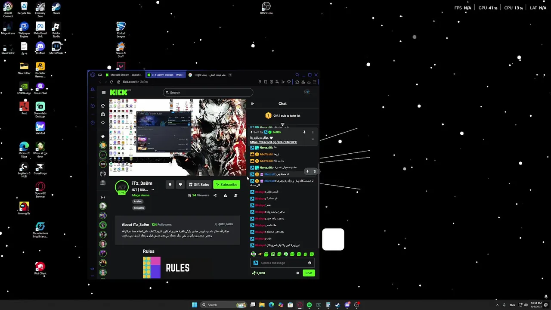551x310 pixels.
Task: Click the taskbar Search box
Action: pyautogui.click(x=224, y=305)
